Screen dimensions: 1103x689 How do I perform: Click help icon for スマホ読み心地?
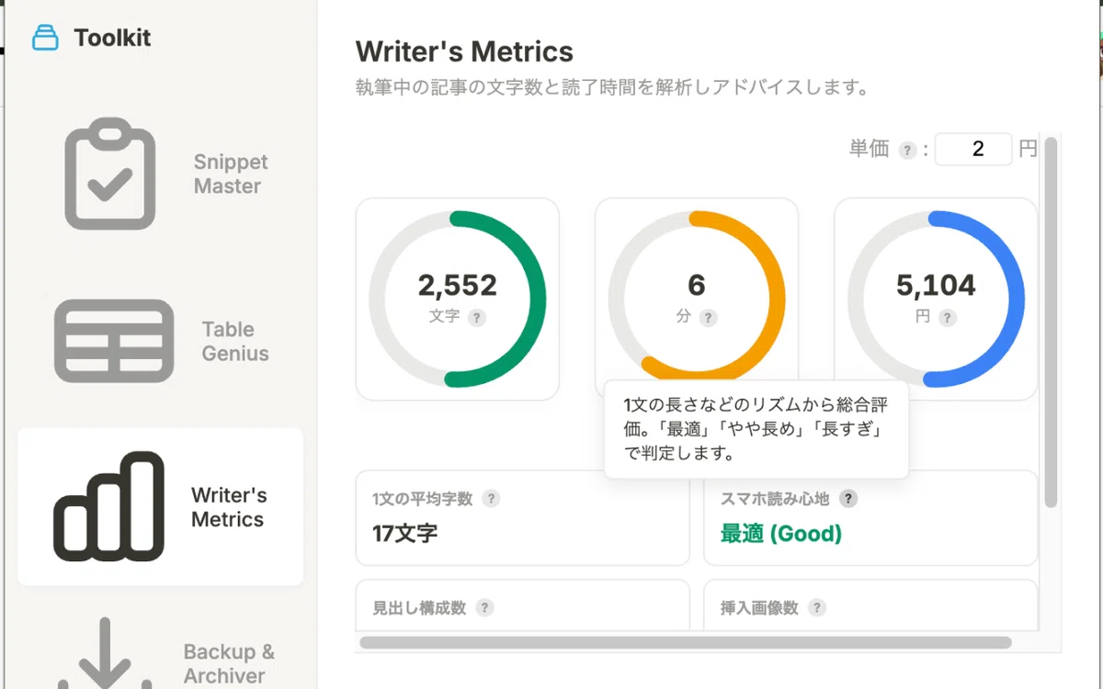click(848, 499)
